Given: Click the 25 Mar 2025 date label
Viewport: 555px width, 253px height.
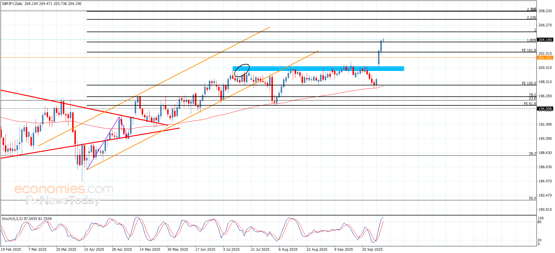Looking at the screenshot, I should click(66, 250).
